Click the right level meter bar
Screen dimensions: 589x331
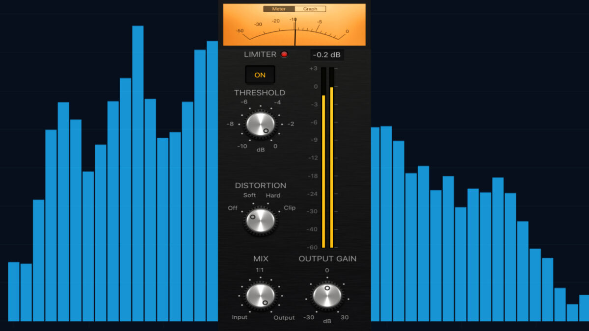(331, 158)
